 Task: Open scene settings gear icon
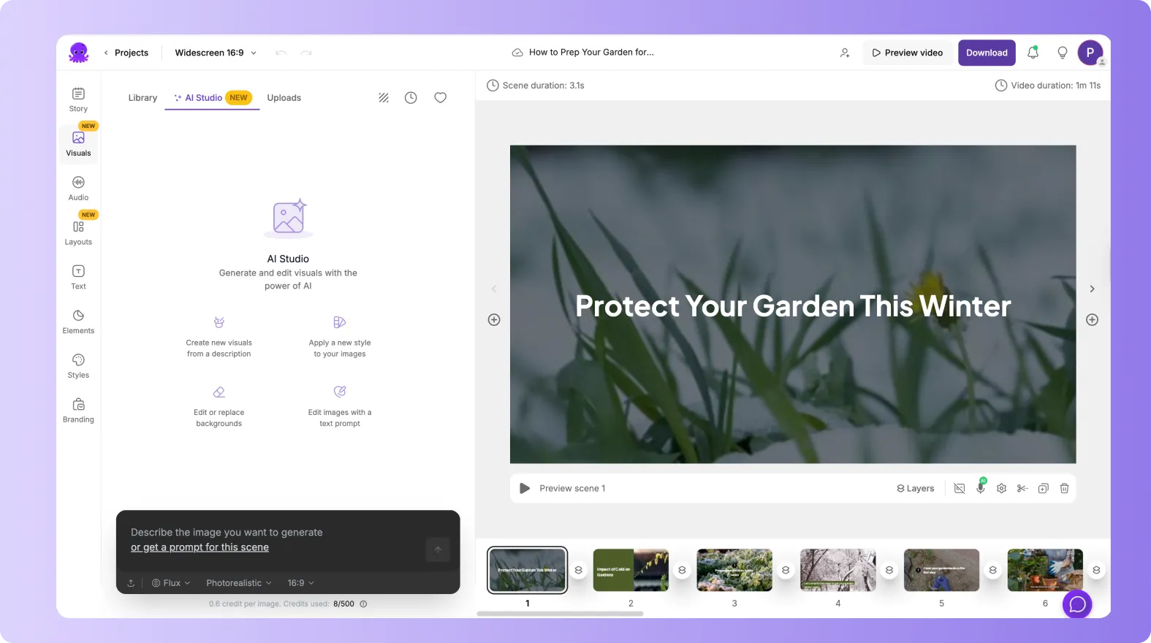pos(1001,488)
